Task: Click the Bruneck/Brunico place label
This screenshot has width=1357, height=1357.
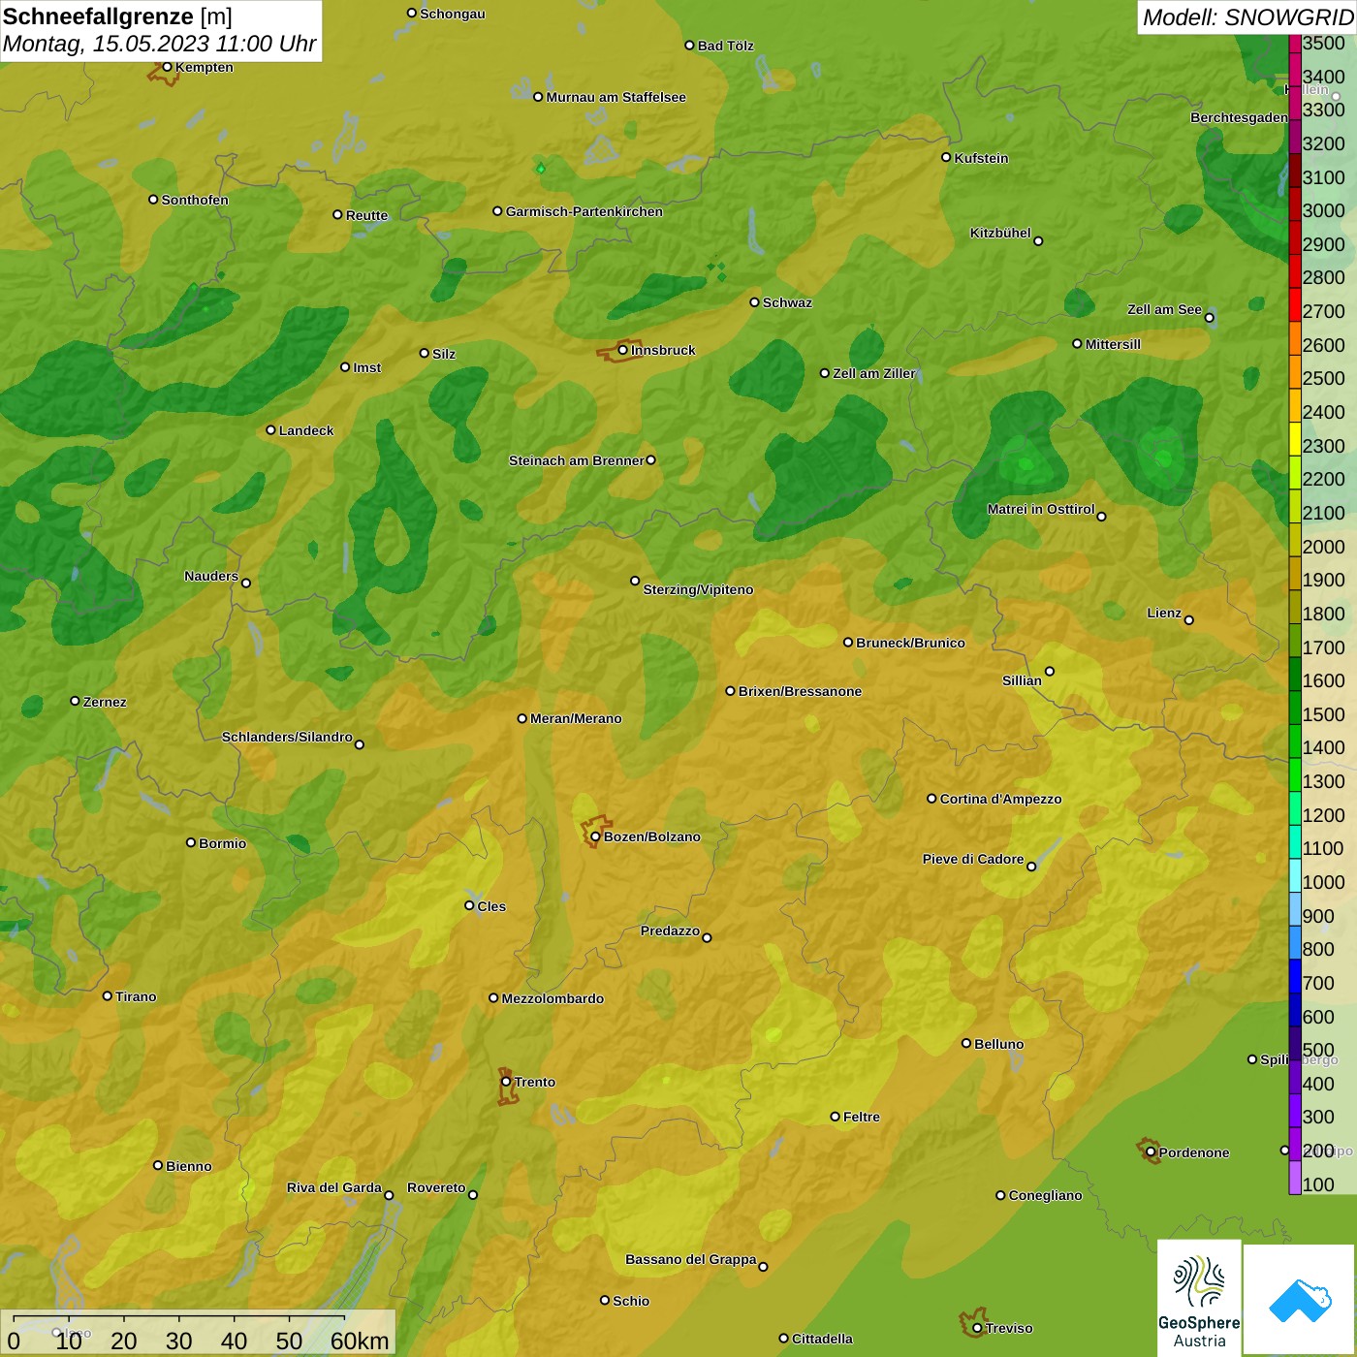Action: 910,643
